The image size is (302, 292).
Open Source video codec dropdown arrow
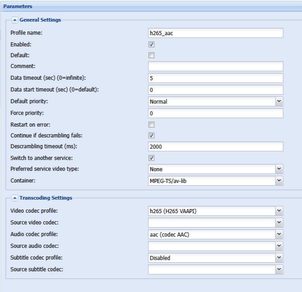(x=279, y=223)
